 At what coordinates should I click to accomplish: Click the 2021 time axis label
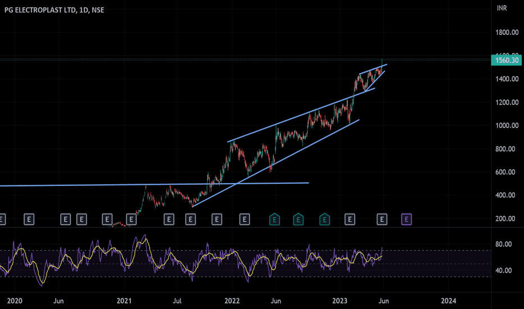click(x=124, y=301)
